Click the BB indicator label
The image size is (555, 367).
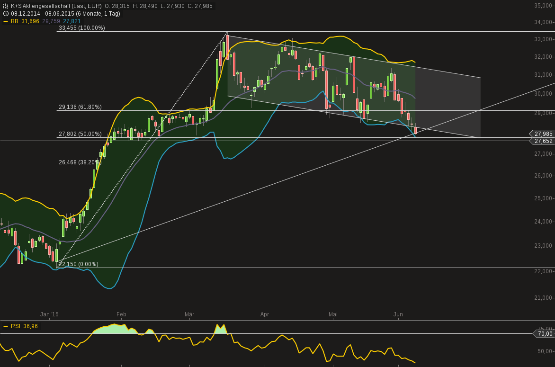point(15,21)
